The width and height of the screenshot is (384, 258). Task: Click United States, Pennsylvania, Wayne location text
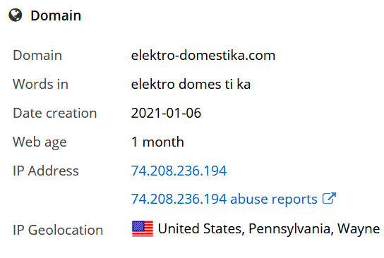[x=269, y=229]
